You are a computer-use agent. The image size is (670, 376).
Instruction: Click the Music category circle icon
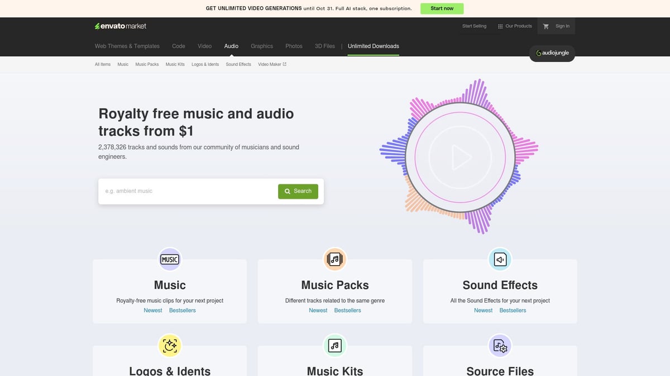coord(169,259)
